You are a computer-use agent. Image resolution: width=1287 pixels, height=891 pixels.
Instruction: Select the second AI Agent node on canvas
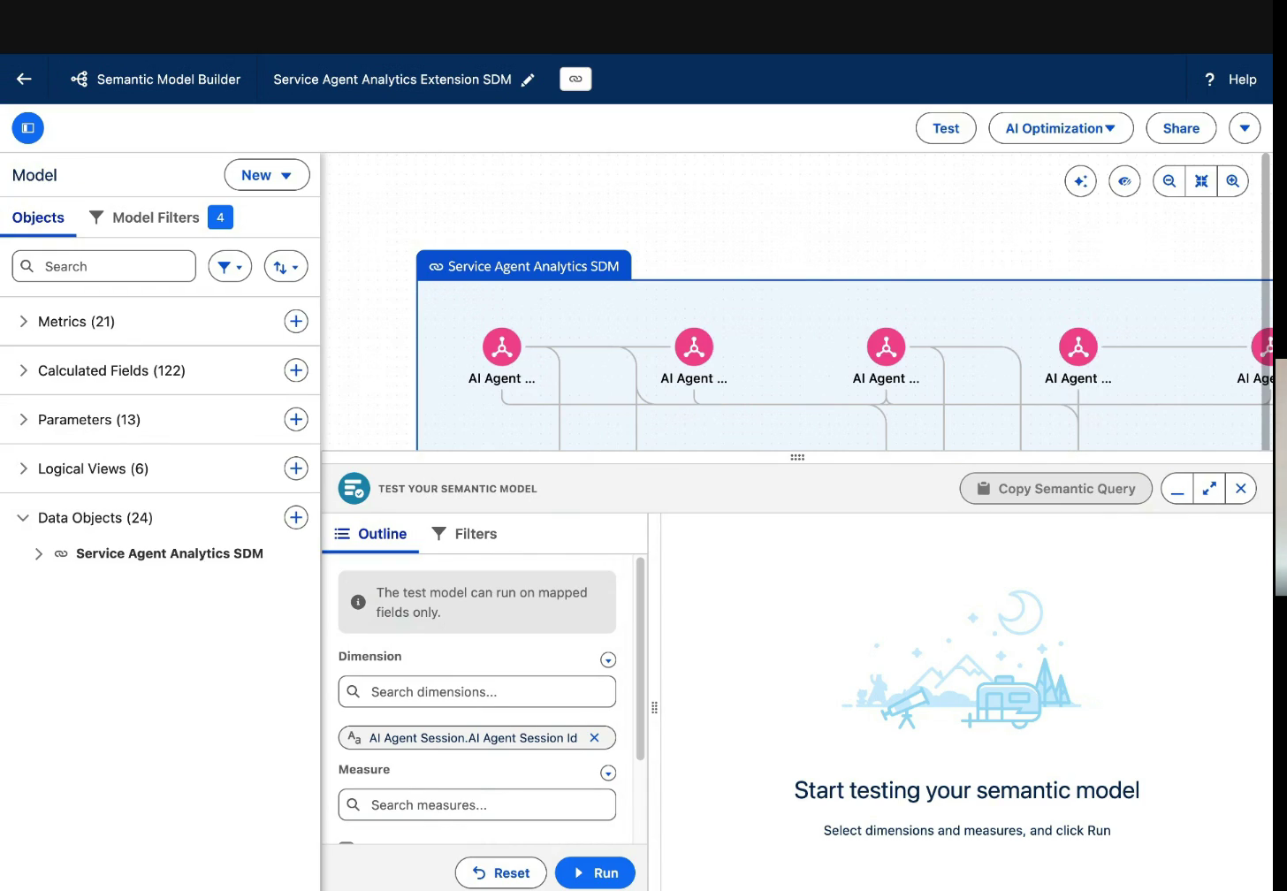pos(694,347)
